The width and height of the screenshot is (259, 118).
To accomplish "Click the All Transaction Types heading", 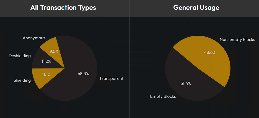I will pyautogui.click(x=63, y=7).
